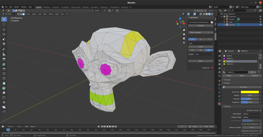Image resolution: width=263 pixels, height=137 pixels.
Task: Browse folder icon next to file path
Action: click(x=212, y=22)
